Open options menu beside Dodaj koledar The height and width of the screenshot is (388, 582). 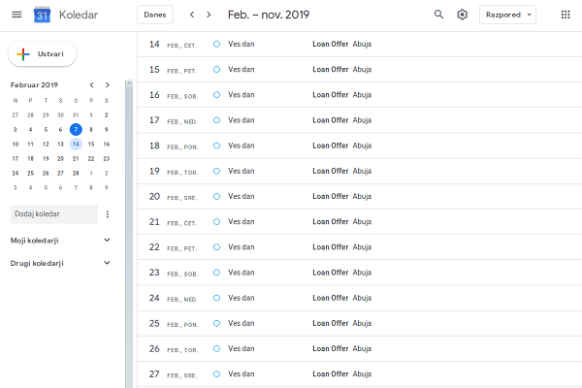(x=108, y=214)
